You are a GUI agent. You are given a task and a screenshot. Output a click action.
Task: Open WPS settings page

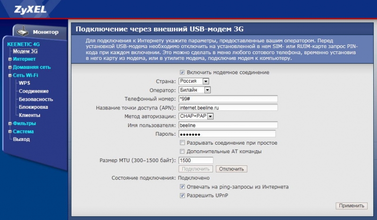point(25,83)
